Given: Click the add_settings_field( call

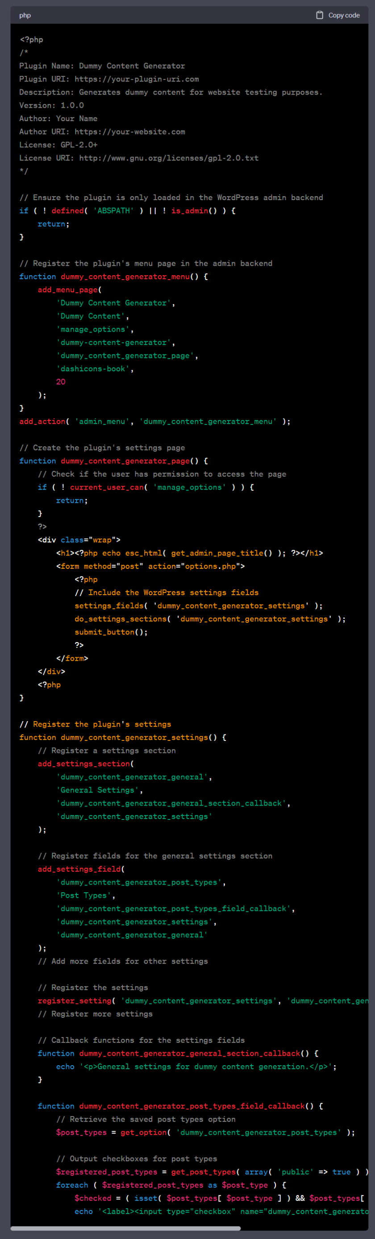Looking at the screenshot, I should (x=81, y=869).
